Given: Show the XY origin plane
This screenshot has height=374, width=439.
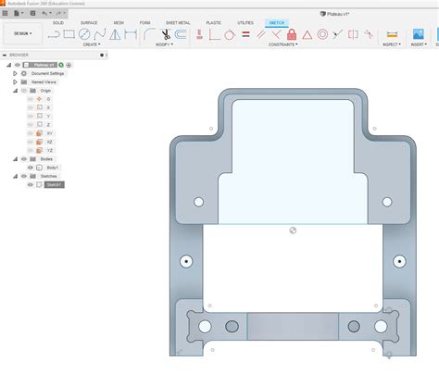Looking at the screenshot, I should 31,133.
